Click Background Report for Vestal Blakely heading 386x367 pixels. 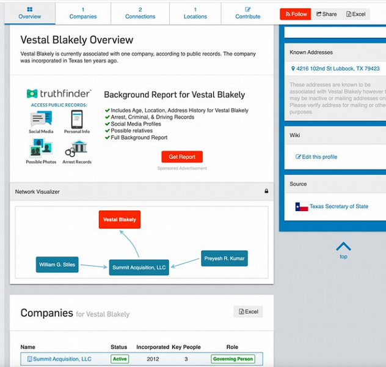click(x=174, y=95)
